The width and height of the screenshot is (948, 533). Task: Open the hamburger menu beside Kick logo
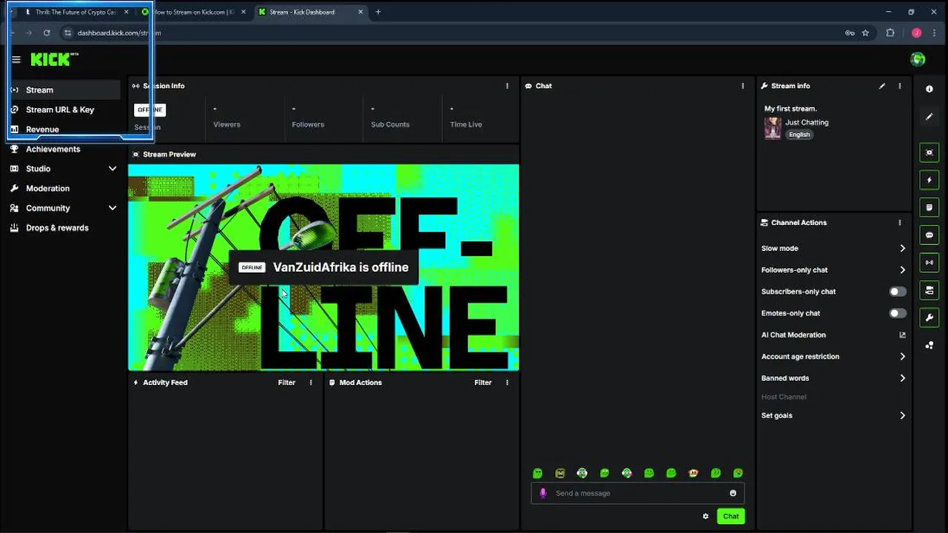pos(16,59)
